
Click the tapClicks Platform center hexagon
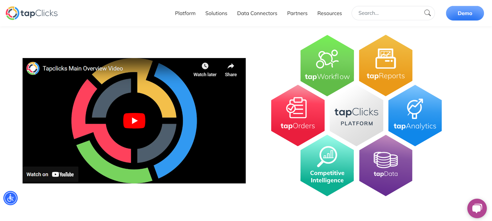click(x=357, y=115)
